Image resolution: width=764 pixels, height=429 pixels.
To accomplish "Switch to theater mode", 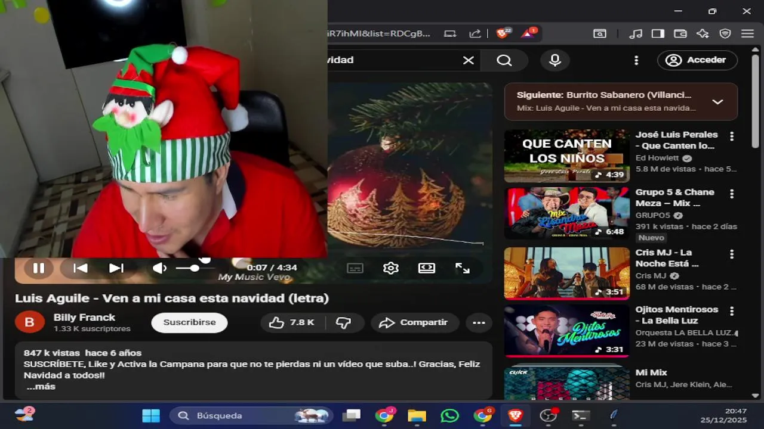I will [427, 268].
